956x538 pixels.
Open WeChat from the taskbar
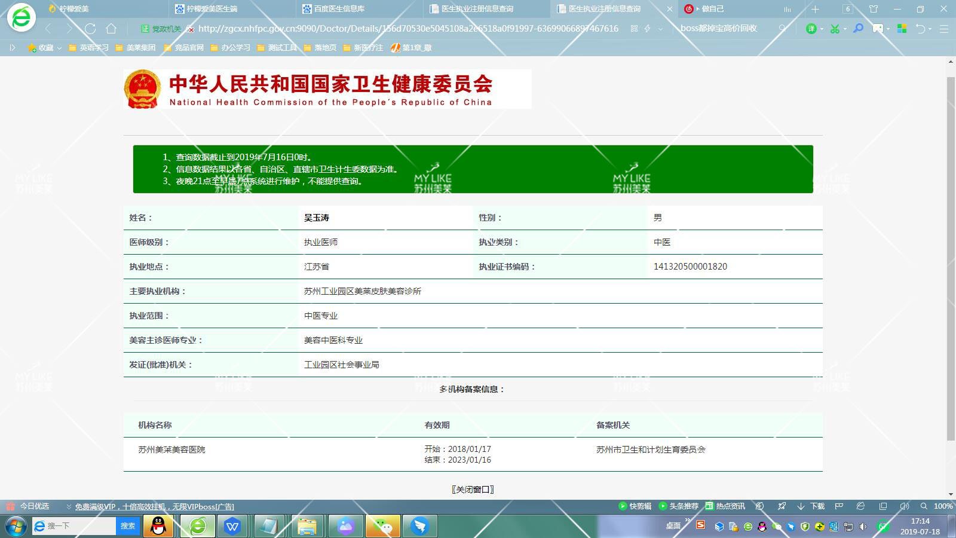pyautogui.click(x=383, y=526)
